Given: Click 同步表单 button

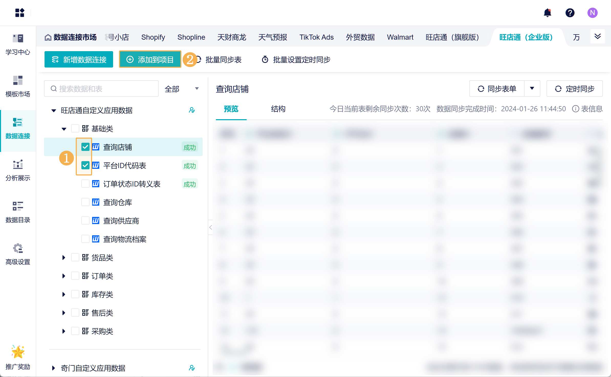Looking at the screenshot, I should [497, 88].
